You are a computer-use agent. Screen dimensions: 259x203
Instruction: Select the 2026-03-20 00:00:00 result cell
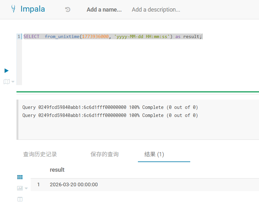click(x=74, y=185)
